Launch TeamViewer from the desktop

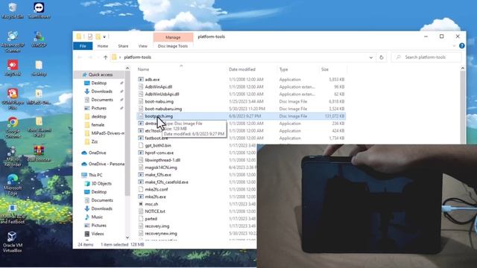[39, 10]
